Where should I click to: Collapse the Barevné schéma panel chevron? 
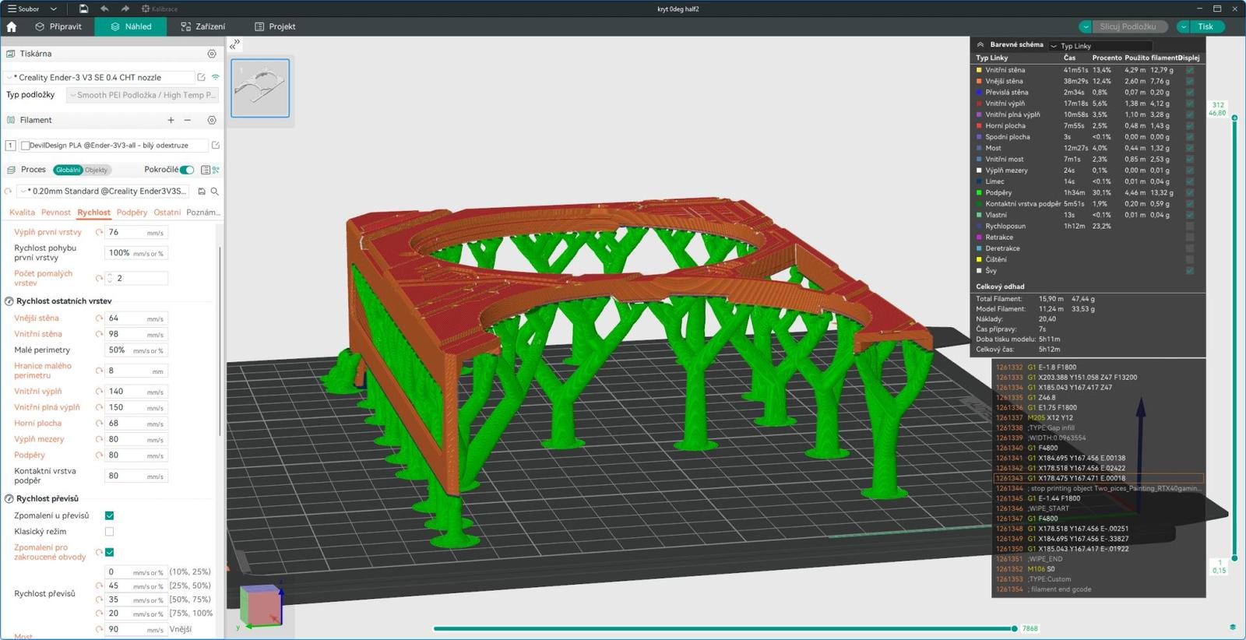(x=980, y=44)
